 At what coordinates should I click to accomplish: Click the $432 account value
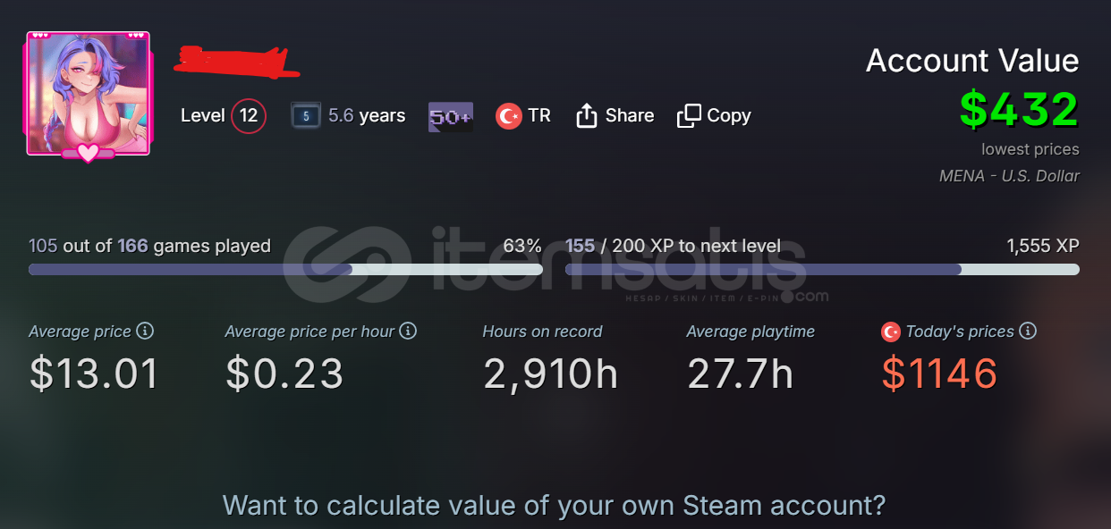[1019, 110]
